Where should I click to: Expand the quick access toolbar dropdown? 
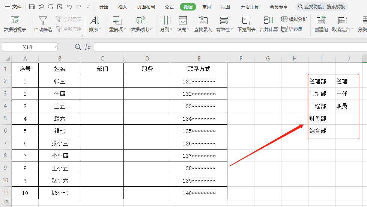88,7
